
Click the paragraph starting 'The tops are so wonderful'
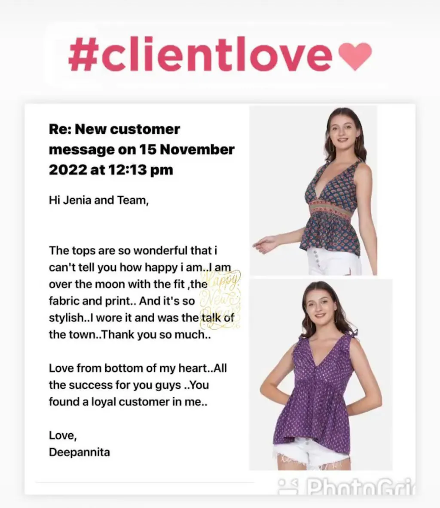coord(141,292)
